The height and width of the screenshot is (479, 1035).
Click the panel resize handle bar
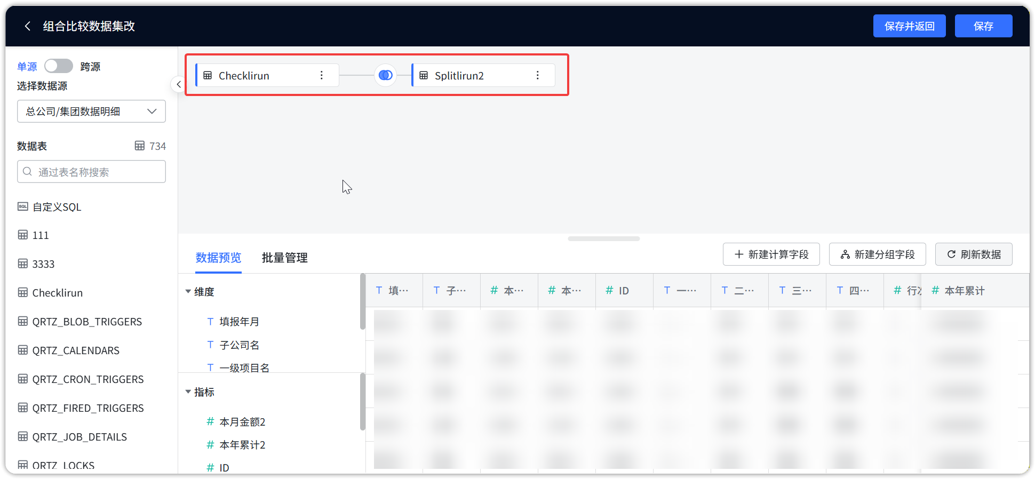(603, 239)
